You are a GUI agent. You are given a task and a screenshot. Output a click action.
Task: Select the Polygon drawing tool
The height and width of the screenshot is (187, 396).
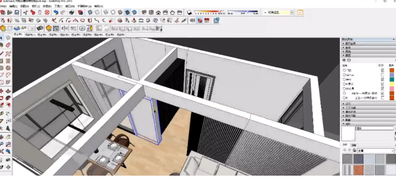pos(8,68)
